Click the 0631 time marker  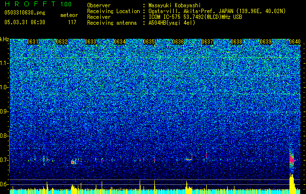tap(33, 42)
